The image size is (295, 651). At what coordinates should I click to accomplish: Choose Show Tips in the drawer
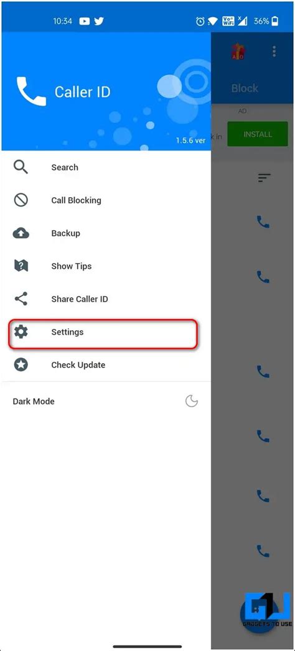point(106,266)
